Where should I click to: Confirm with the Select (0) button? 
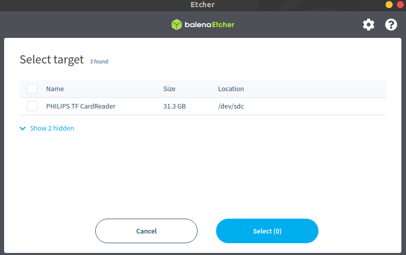(267, 231)
